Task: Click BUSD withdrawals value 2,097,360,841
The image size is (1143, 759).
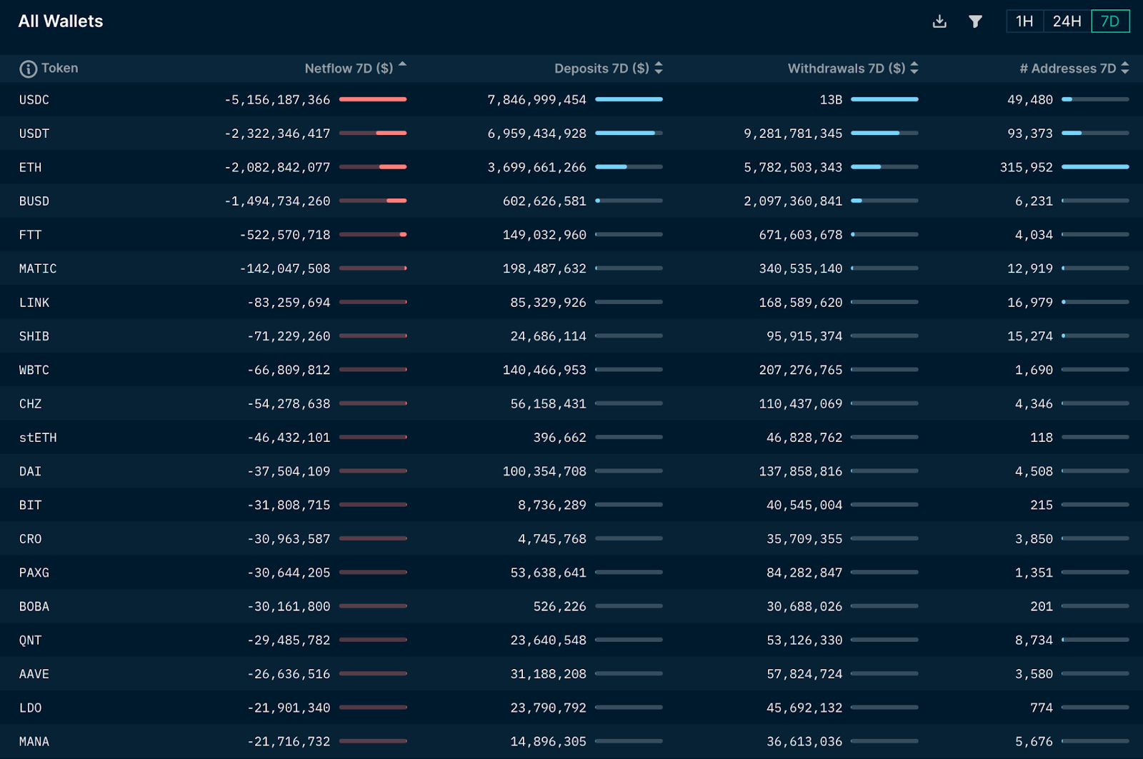Action: tap(793, 201)
